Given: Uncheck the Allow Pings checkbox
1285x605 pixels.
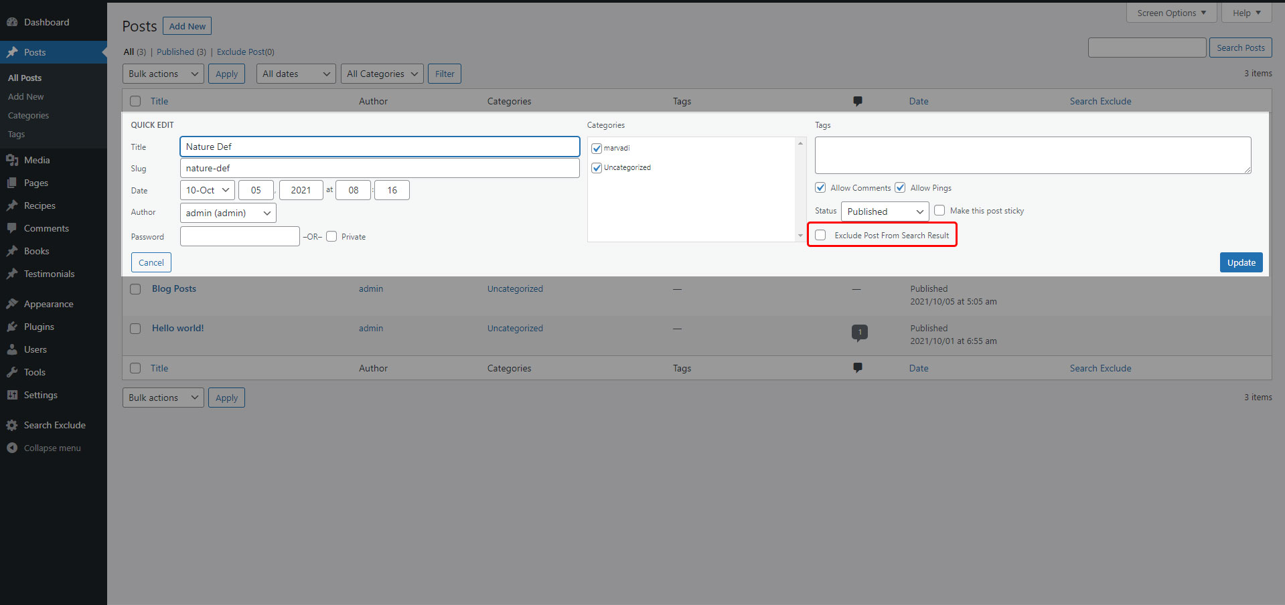Looking at the screenshot, I should click(x=900, y=187).
